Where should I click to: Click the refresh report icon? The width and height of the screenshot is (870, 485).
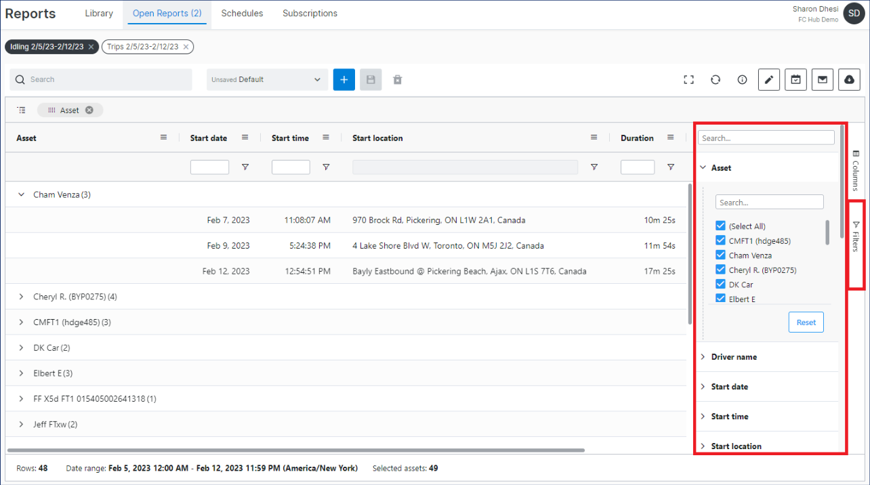coord(716,80)
